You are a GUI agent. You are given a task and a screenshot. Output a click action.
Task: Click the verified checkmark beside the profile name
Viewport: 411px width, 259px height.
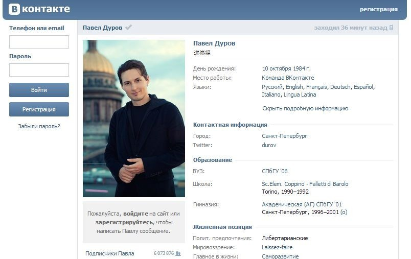coord(128,28)
